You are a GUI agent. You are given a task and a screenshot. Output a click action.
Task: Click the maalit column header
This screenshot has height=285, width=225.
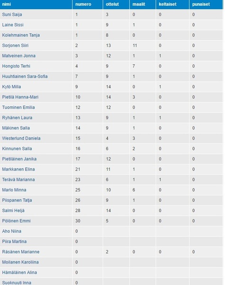point(139,4)
